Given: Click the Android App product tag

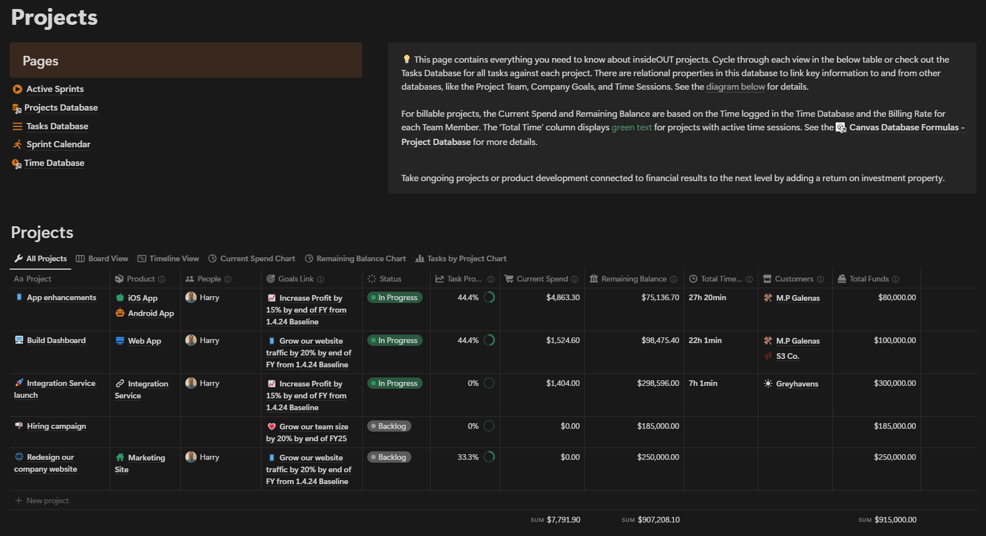Looking at the screenshot, I should [145, 313].
